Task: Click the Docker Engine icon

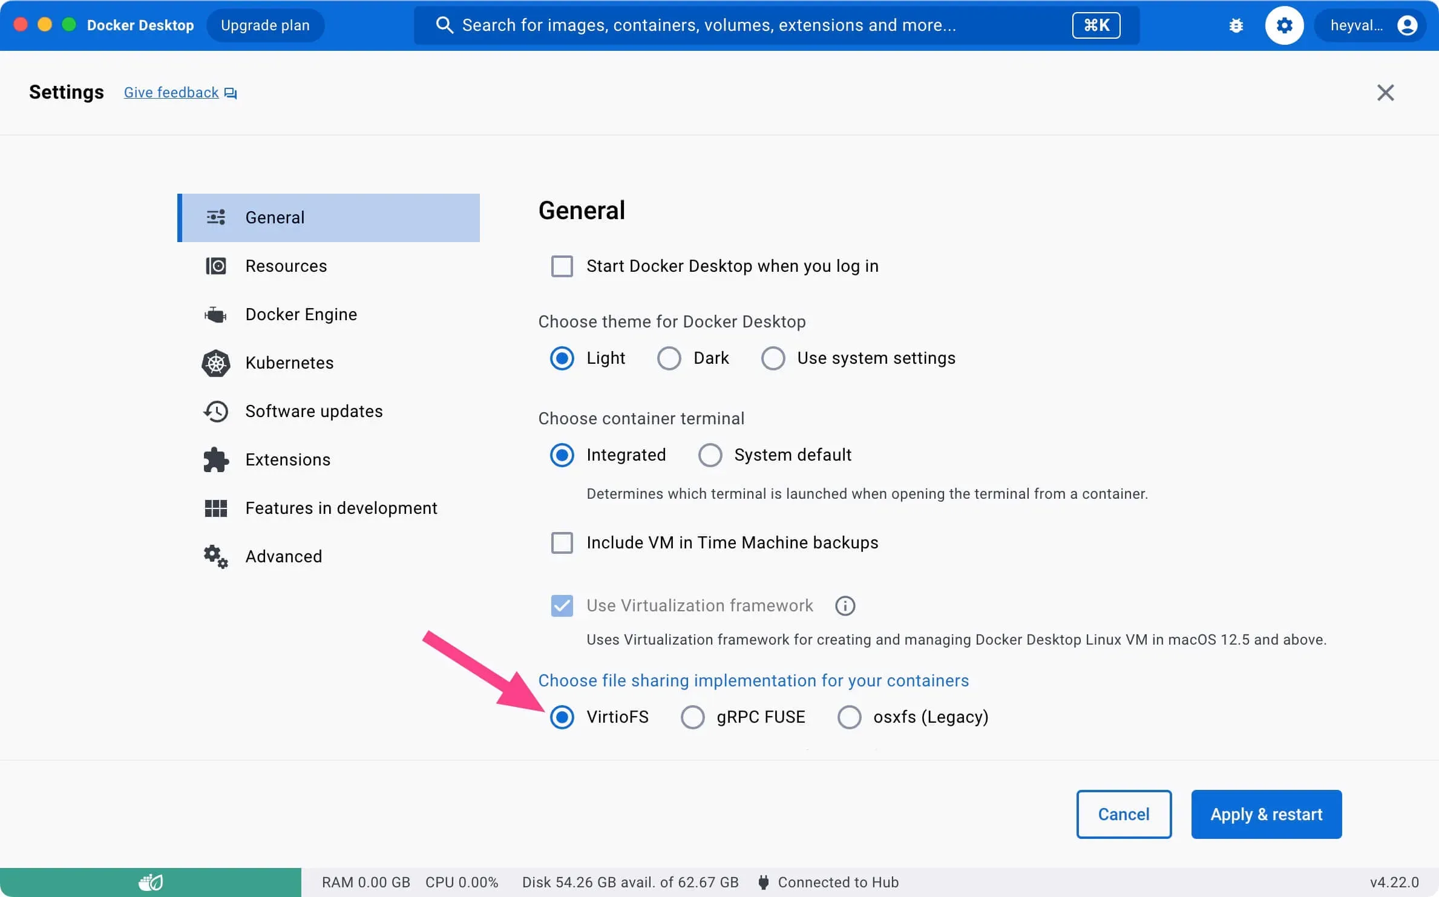Action: tap(215, 315)
